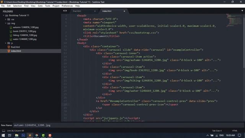The width and height of the screenshot is (245, 138).
Task: Open the File menu
Action: point(3,6)
